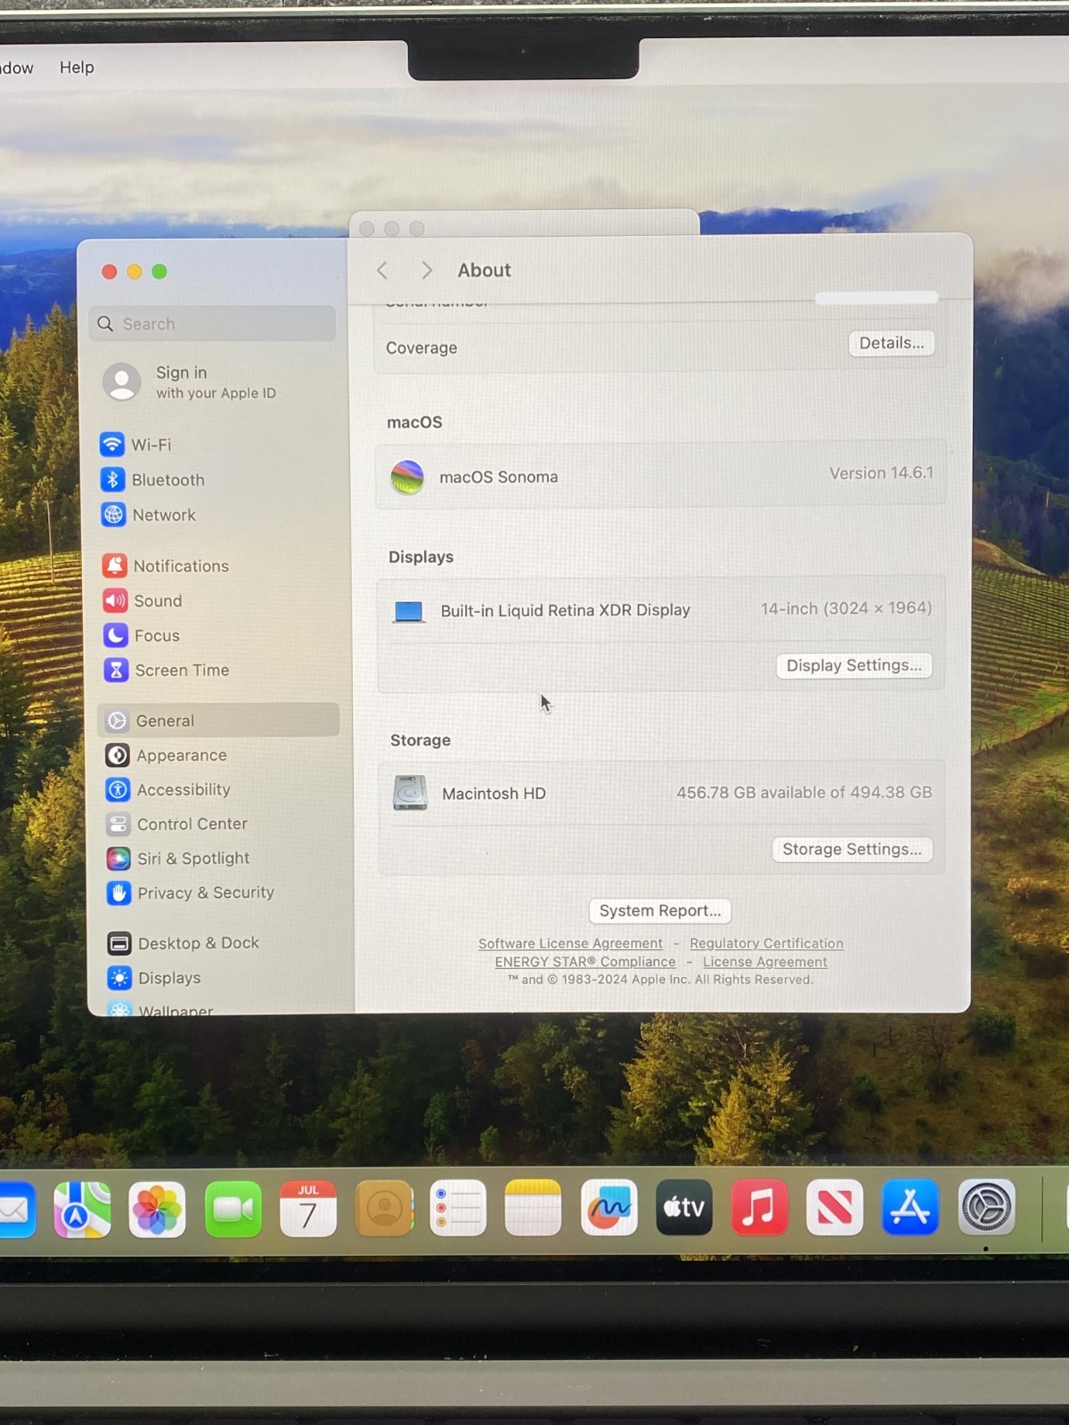Open Wi-Fi settings in sidebar

click(136, 444)
